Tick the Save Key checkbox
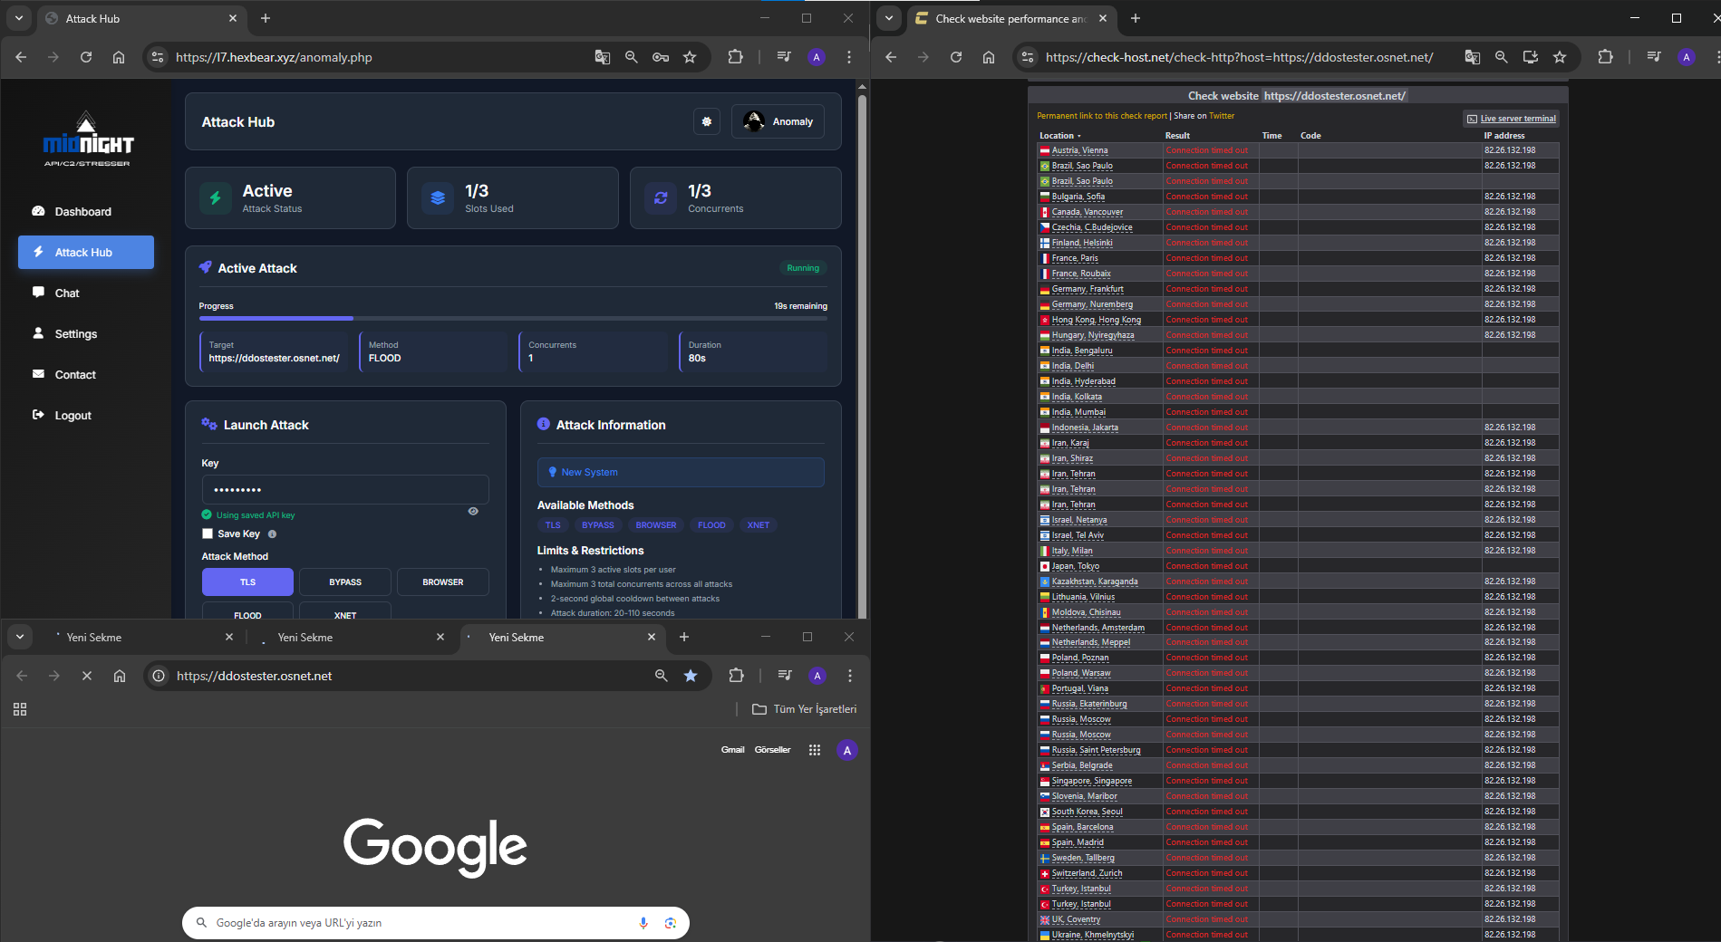This screenshot has height=942, width=1721. [208, 534]
